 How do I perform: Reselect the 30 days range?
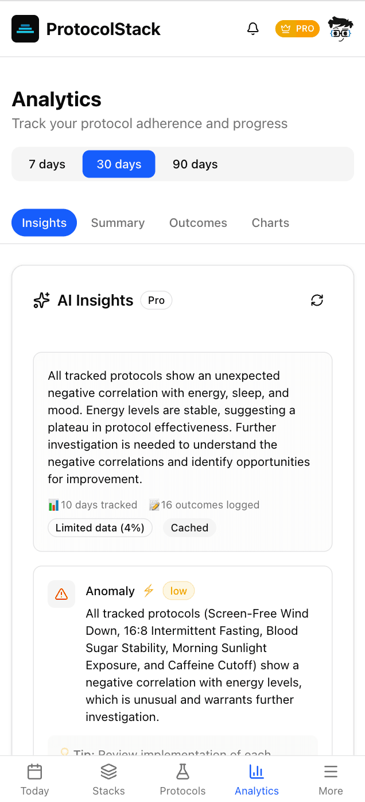pos(119,164)
